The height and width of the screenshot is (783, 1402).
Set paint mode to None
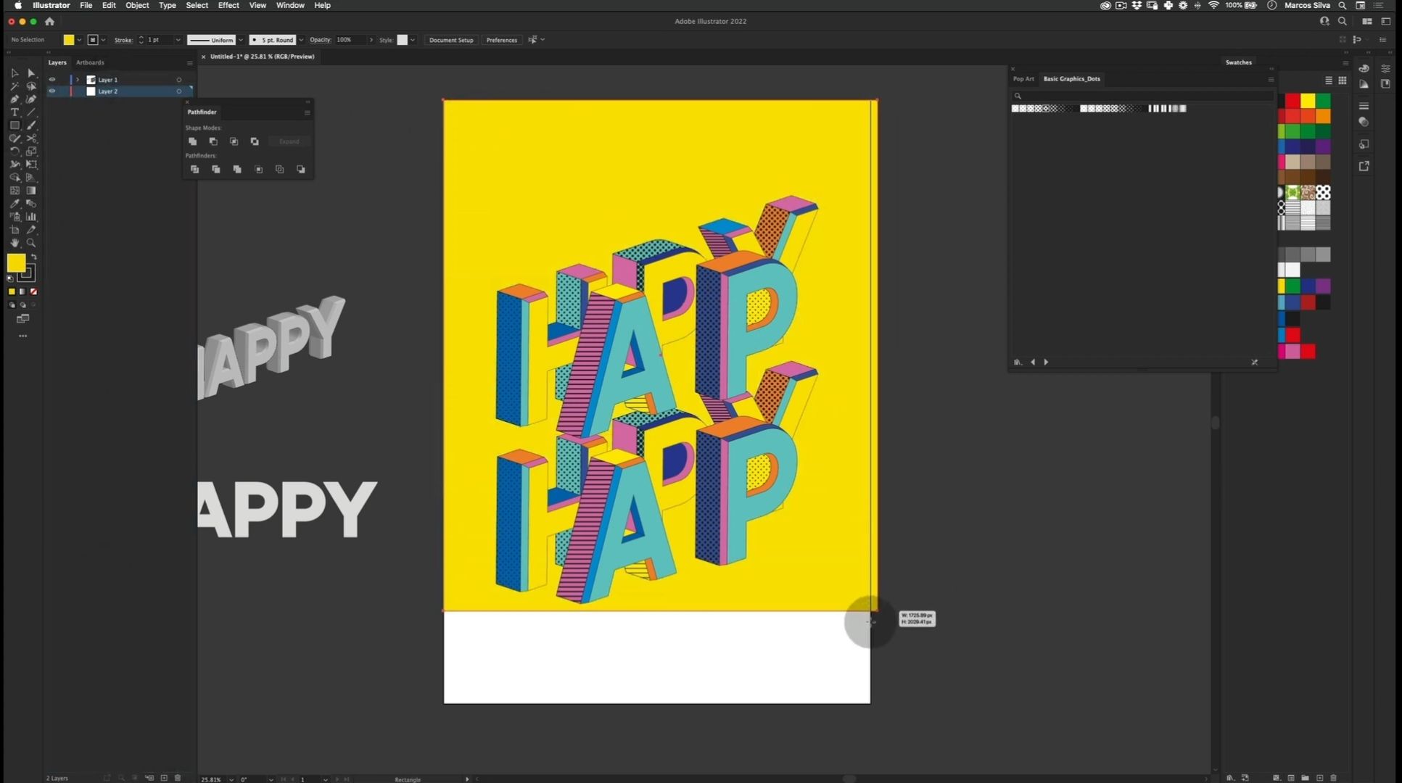tap(33, 291)
